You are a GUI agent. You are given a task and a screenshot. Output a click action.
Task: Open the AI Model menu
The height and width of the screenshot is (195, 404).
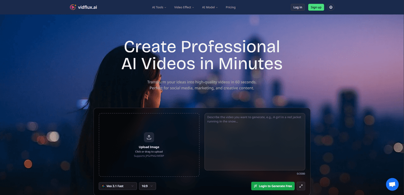[210, 7]
